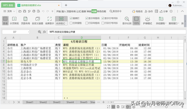Screen dimensions: 187x109
Task: Set zoom to 100% via ribbon button
Action: point(136,20)
